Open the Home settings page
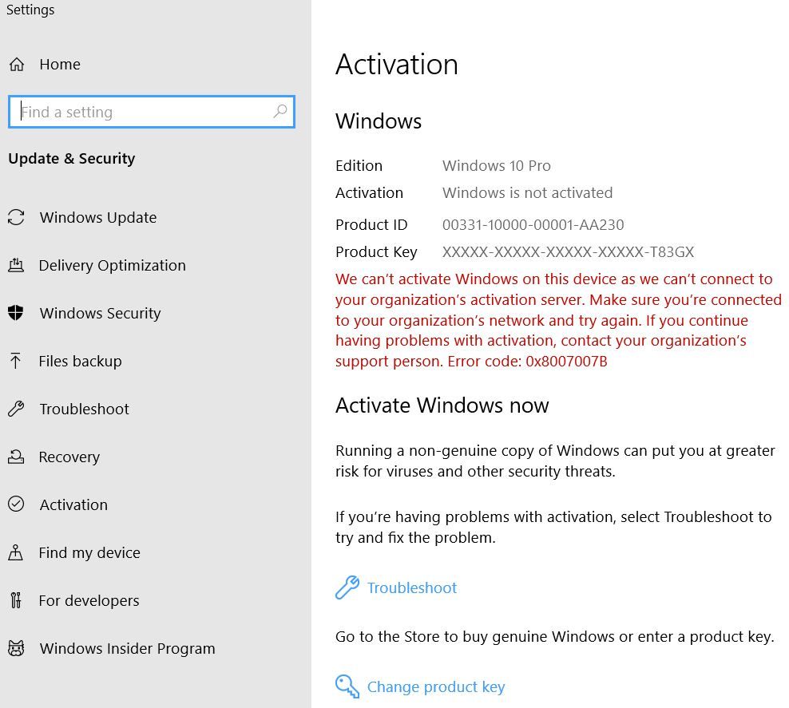Viewport: 789px width, 708px height. tap(60, 65)
